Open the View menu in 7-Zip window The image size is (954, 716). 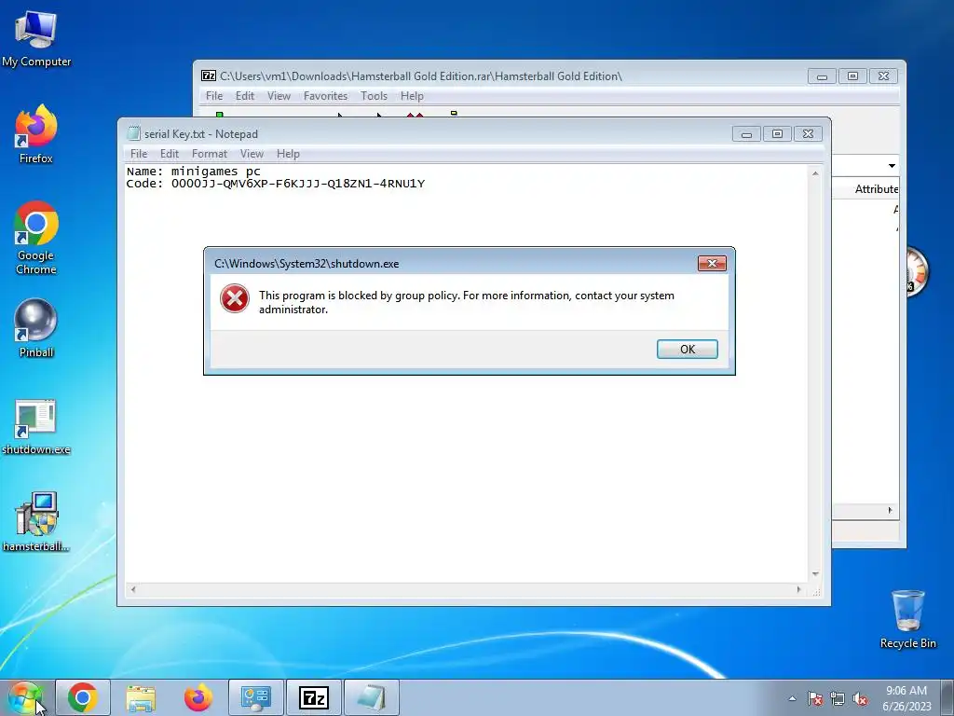(279, 96)
